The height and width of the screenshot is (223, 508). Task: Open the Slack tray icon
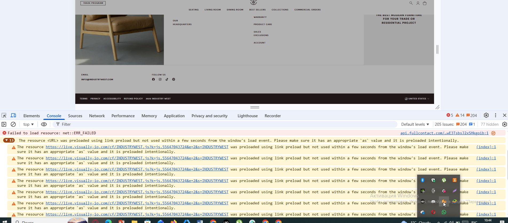(x=444, y=191)
